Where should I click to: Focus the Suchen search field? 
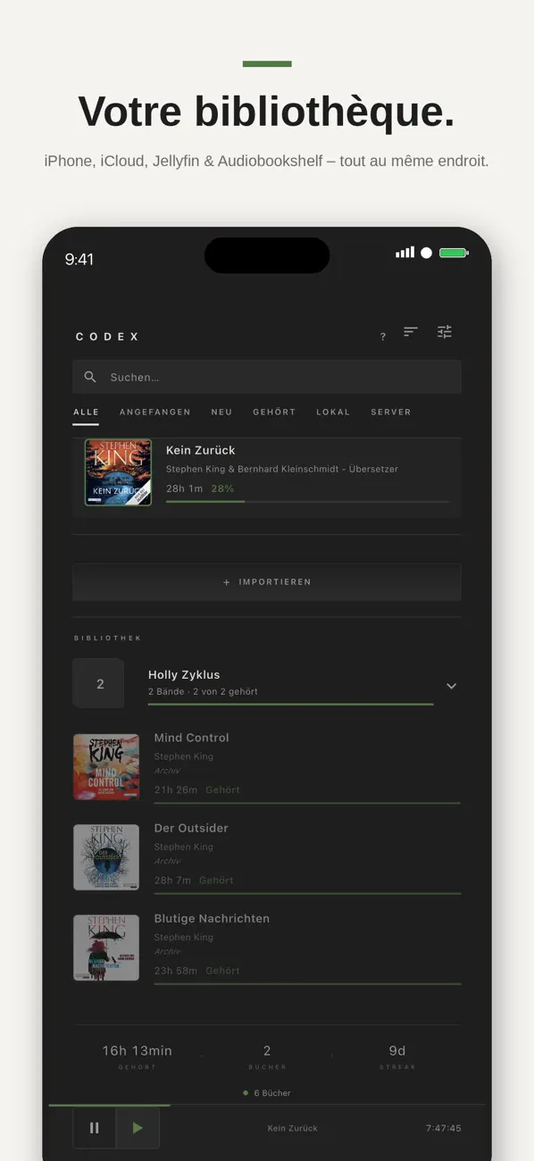pyautogui.click(x=267, y=377)
